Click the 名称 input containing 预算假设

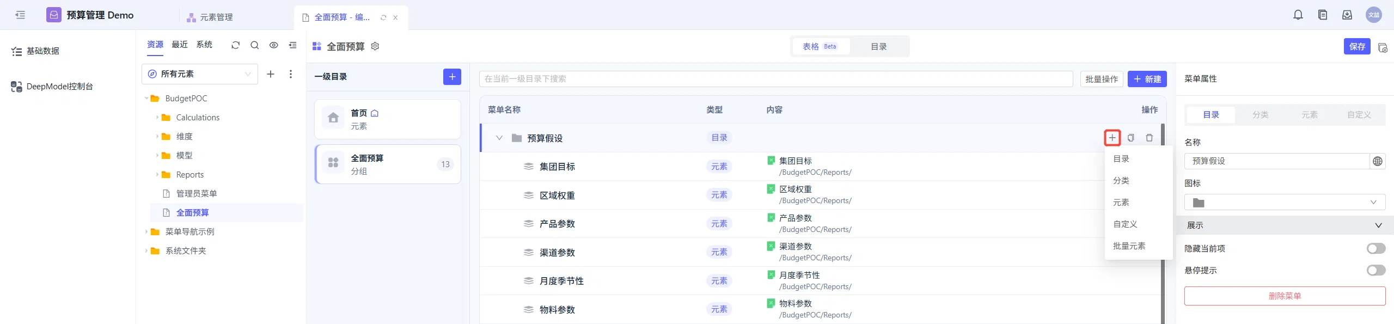[x=1277, y=161]
